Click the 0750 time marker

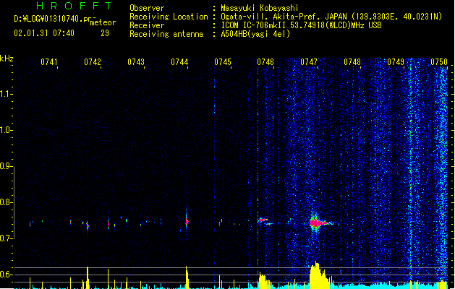point(439,62)
